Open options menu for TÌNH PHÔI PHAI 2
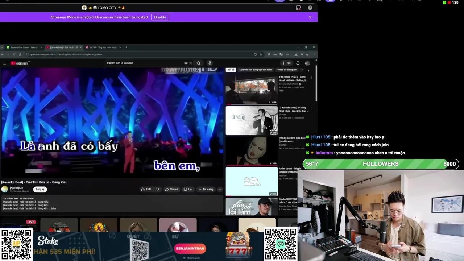Viewport: 464px width, 261px height. pyautogui.click(x=311, y=78)
